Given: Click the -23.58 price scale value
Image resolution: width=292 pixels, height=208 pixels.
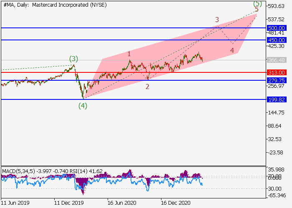Looking at the screenshot, I should tap(275, 153).
